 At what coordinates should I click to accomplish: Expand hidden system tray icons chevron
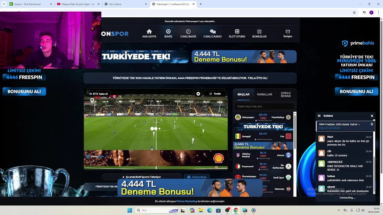(x=339, y=210)
